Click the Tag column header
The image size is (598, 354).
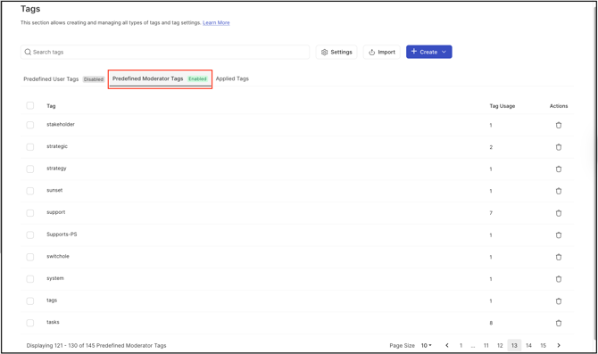coord(51,106)
